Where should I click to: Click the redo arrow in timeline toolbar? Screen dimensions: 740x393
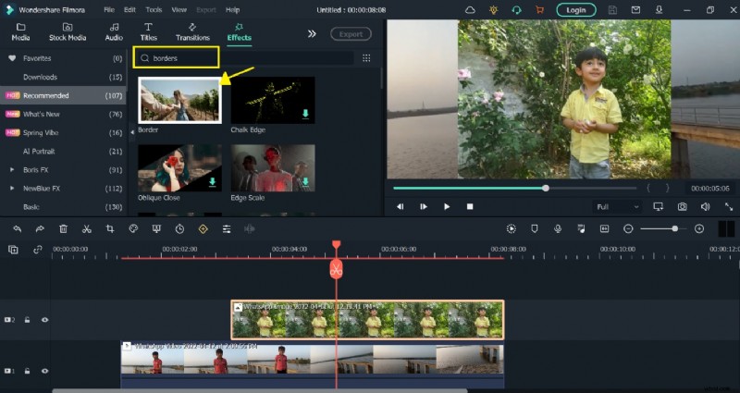point(40,228)
